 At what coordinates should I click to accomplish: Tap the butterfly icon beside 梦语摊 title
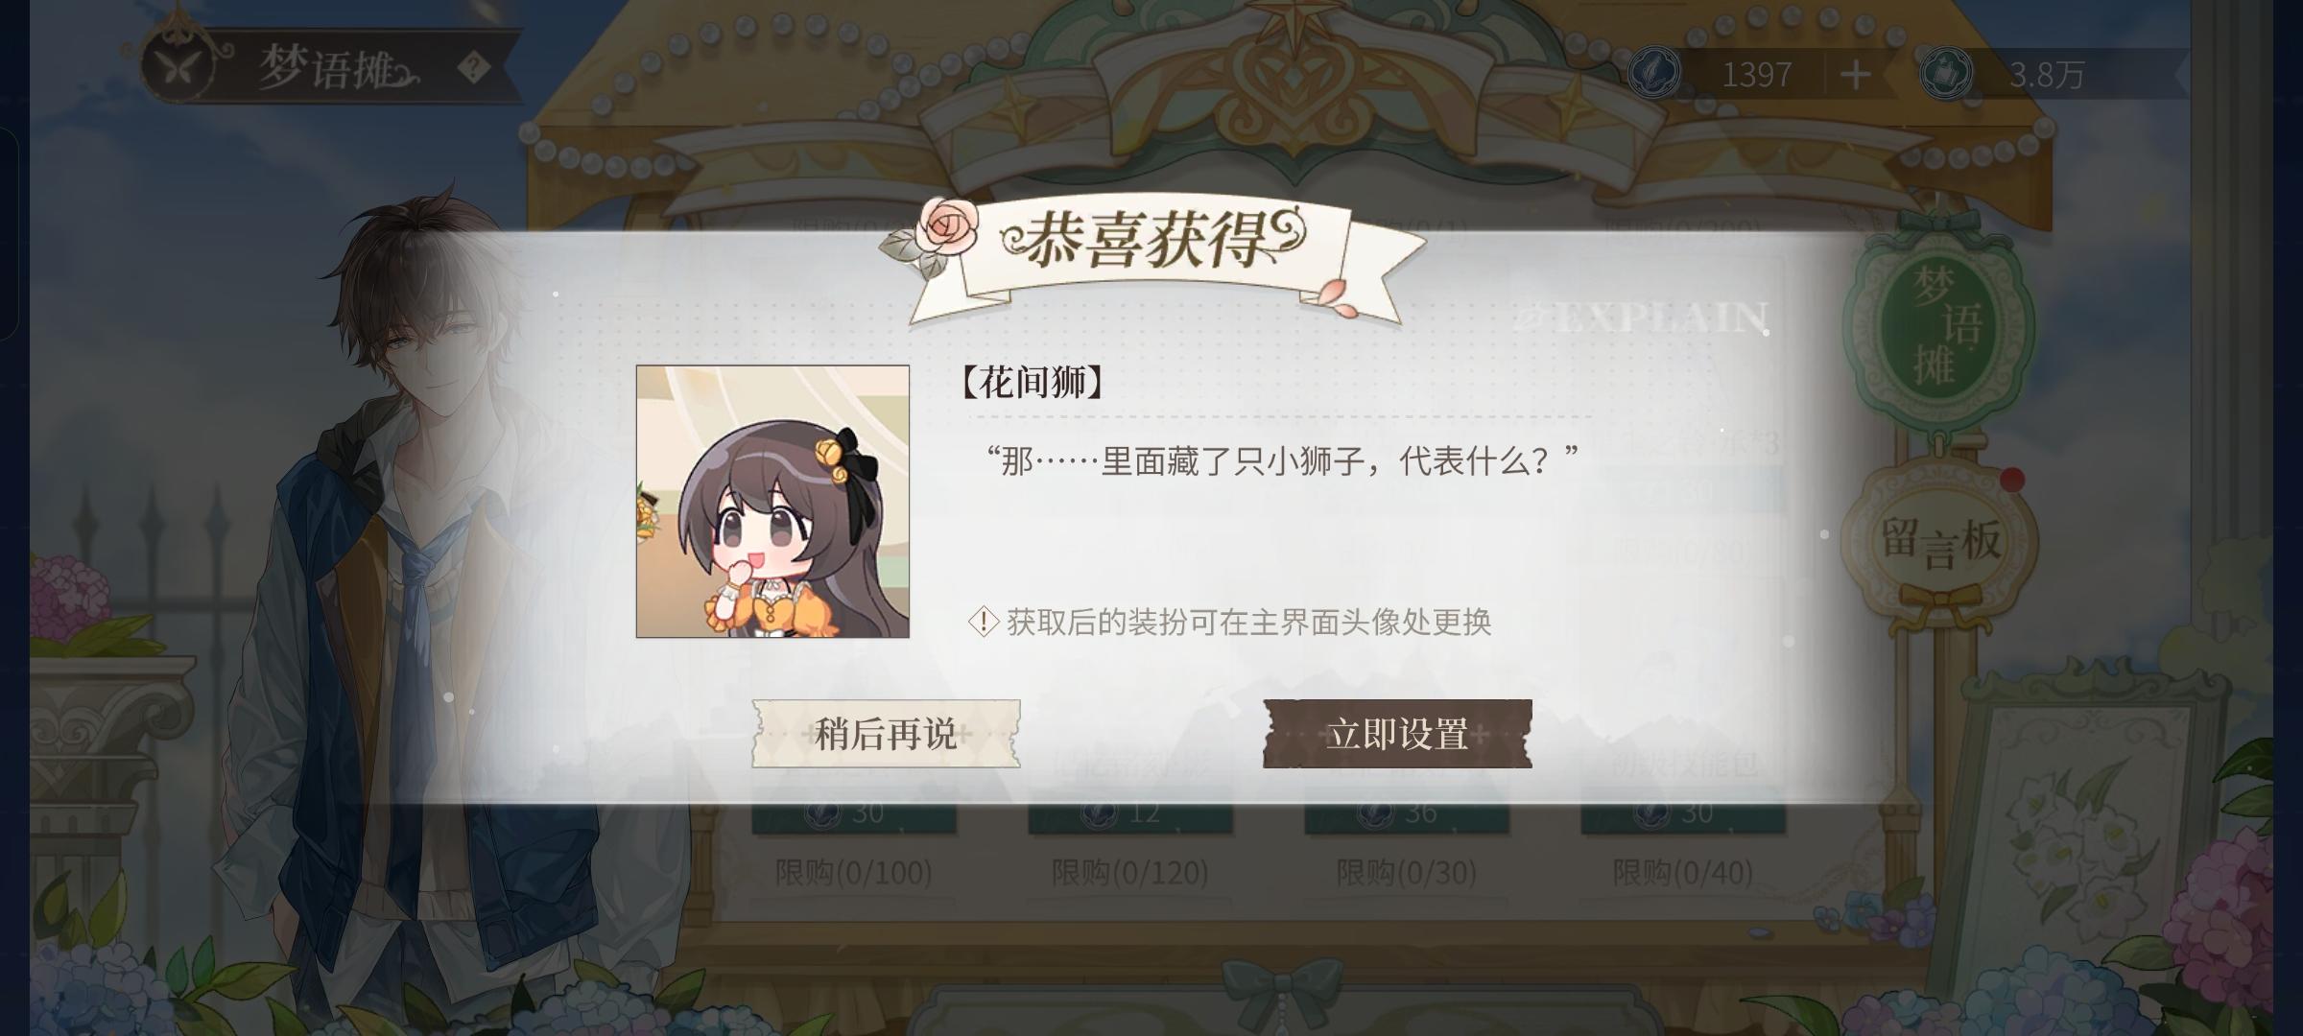[x=182, y=66]
